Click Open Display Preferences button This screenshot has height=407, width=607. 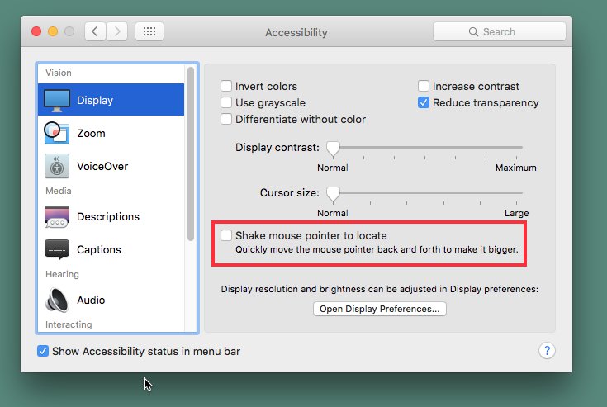click(x=380, y=309)
